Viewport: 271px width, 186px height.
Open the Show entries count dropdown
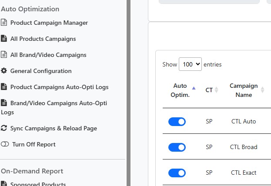pyautogui.click(x=190, y=64)
